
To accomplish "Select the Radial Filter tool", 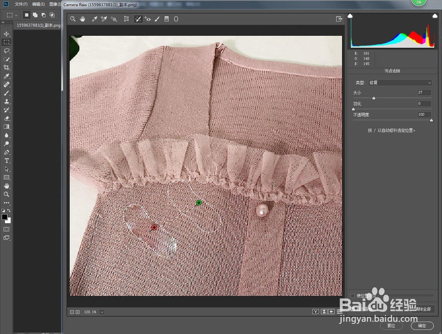I will coord(176,19).
